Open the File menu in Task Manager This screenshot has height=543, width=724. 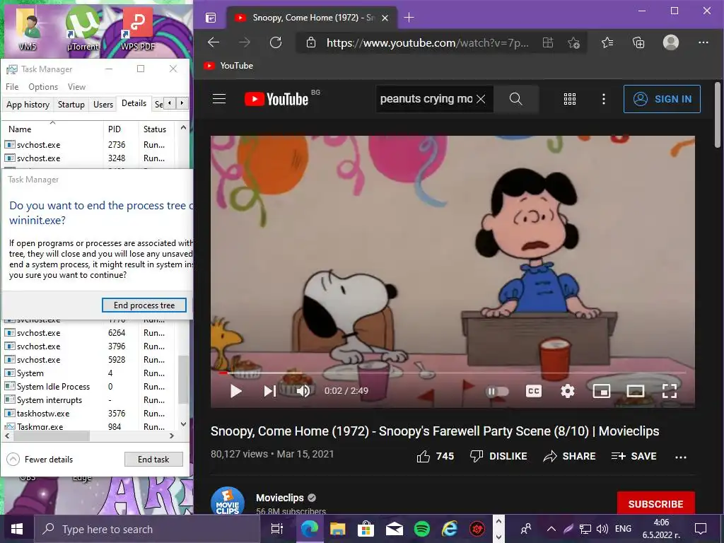[12, 87]
